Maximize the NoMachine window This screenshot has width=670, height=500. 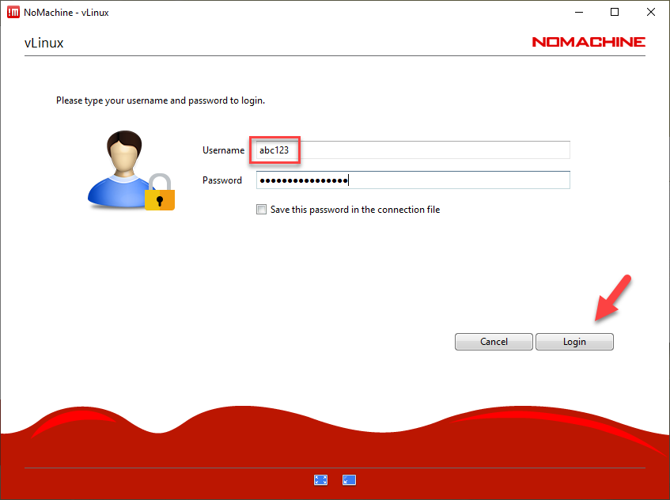(x=615, y=13)
